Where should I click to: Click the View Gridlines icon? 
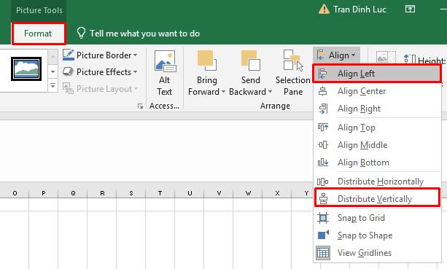pyautogui.click(x=323, y=253)
